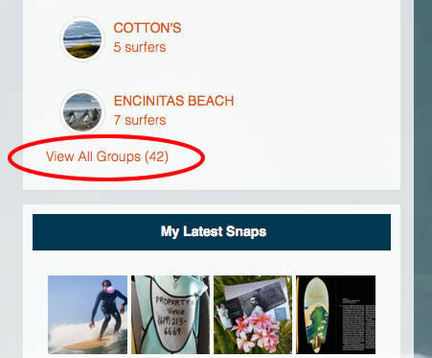Image resolution: width=432 pixels, height=358 pixels.
Task: Open the surfer riding wave snap
Action: pyautogui.click(x=87, y=315)
